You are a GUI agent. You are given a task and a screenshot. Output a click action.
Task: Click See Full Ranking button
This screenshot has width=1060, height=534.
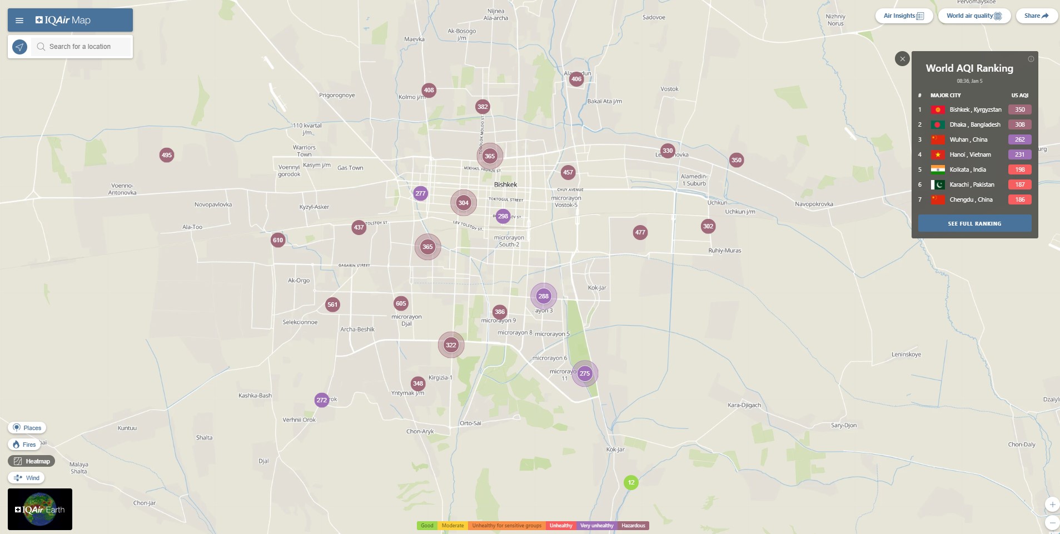(974, 223)
